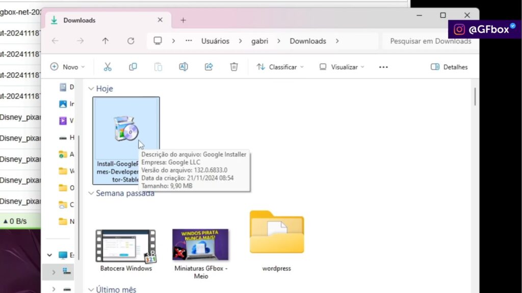Open the three-dot more options menu
This screenshot has height=293, width=522.
point(383,67)
